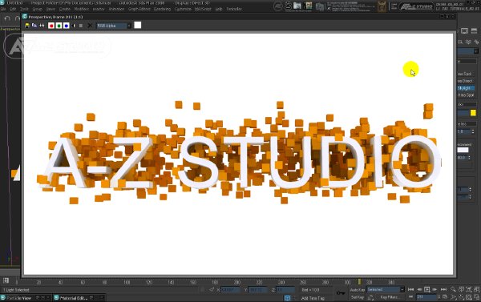
Task: Clone the rendered frame window
Action: coord(34,26)
